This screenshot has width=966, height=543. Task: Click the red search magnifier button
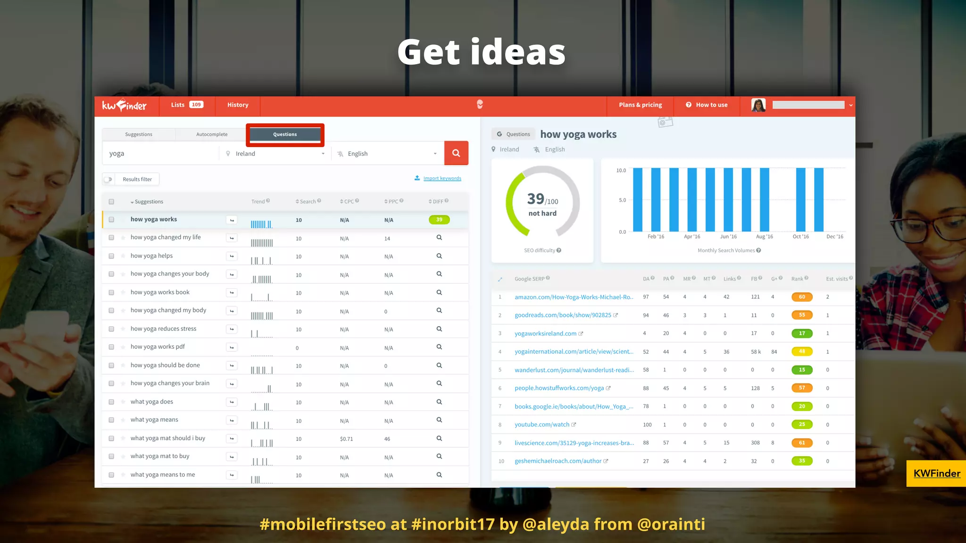click(x=456, y=153)
